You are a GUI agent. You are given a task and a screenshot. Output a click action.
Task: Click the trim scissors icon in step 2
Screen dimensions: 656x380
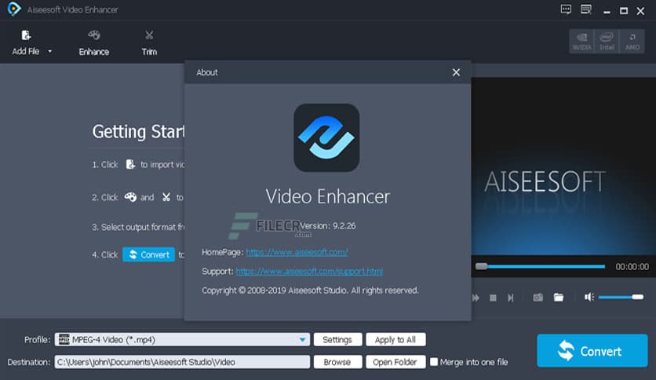166,197
